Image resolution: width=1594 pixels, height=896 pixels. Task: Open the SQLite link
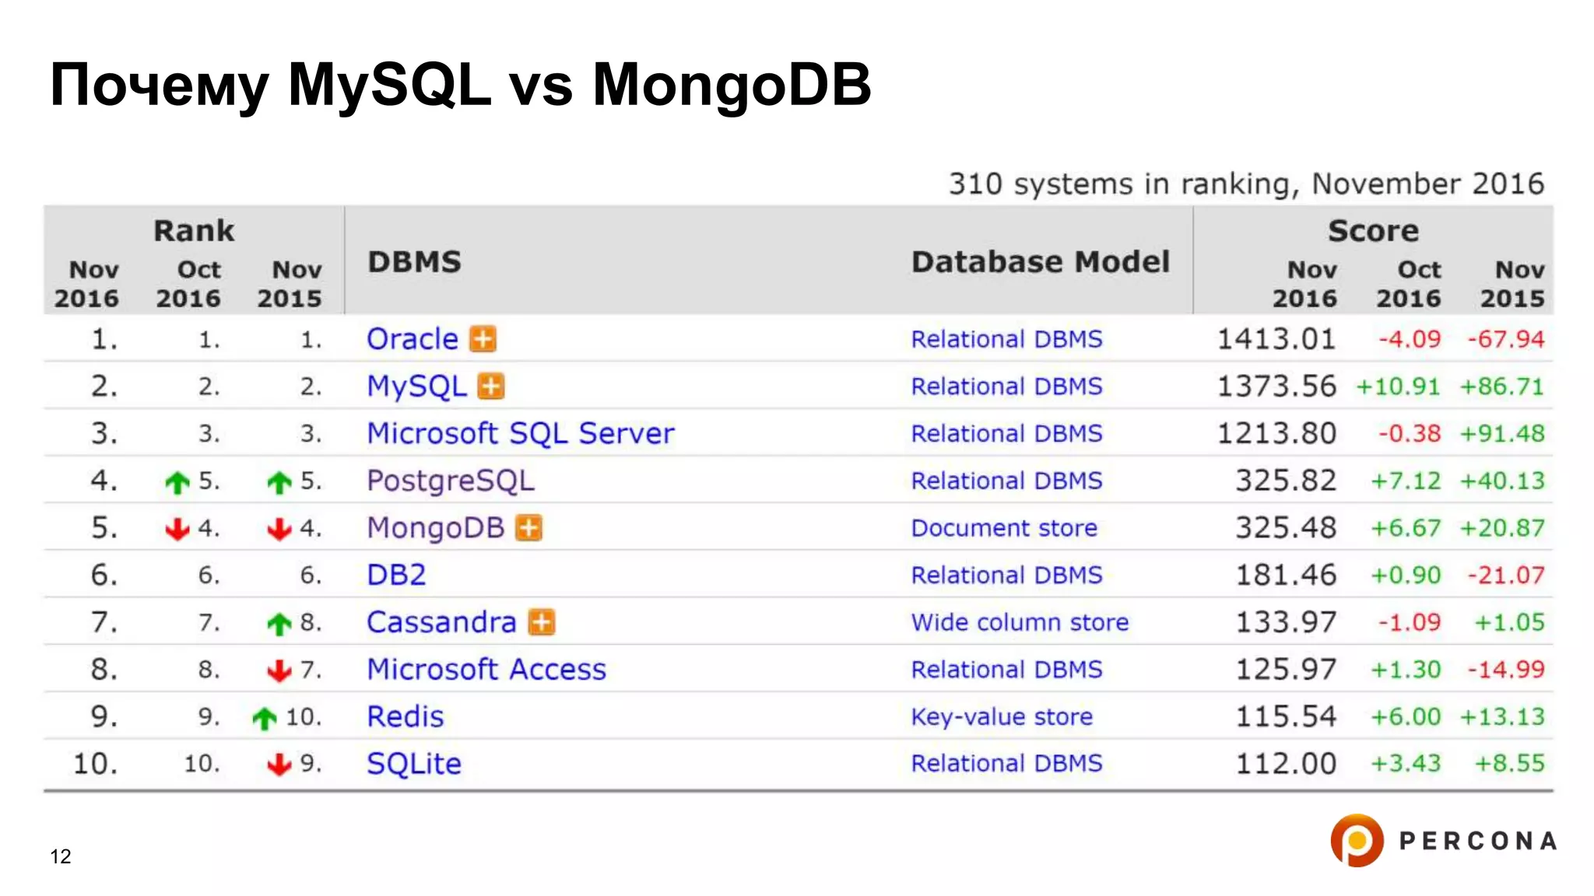point(413,764)
